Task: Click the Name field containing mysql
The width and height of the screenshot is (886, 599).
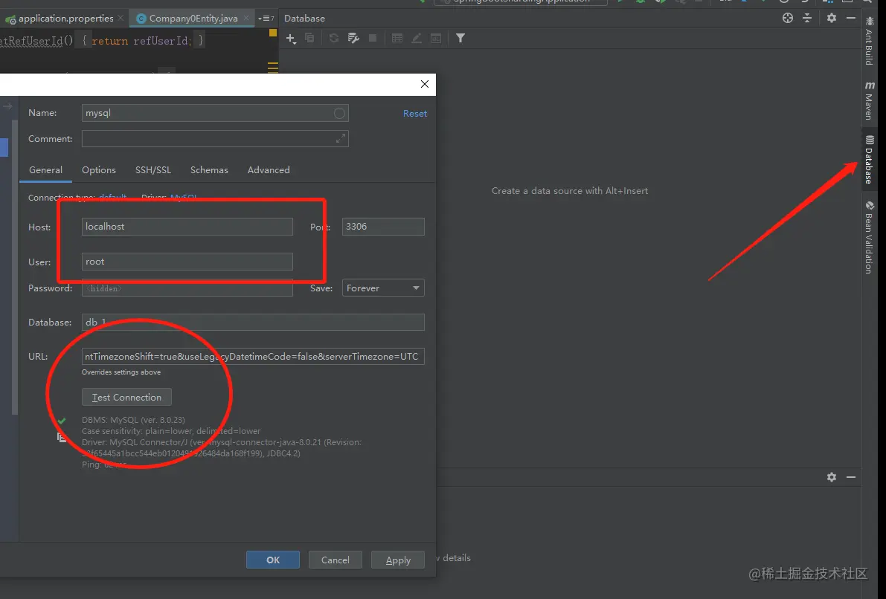Action: [215, 113]
